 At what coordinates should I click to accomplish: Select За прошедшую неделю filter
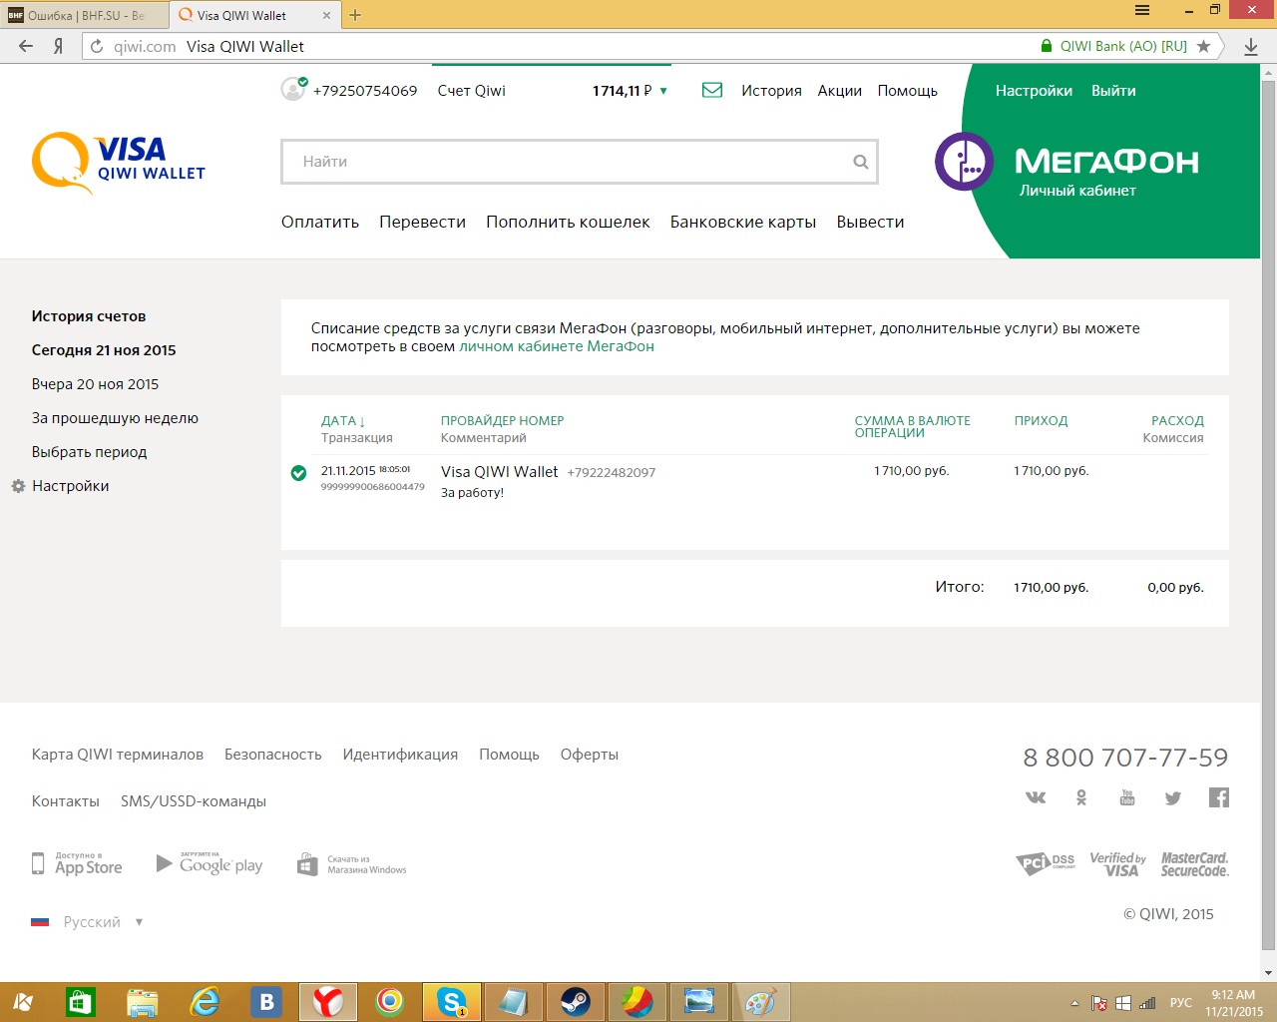pos(115,418)
